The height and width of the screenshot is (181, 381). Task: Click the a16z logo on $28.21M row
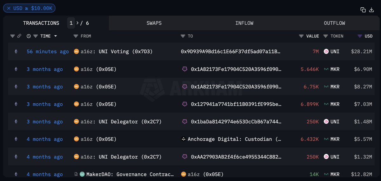tap(76, 51)
